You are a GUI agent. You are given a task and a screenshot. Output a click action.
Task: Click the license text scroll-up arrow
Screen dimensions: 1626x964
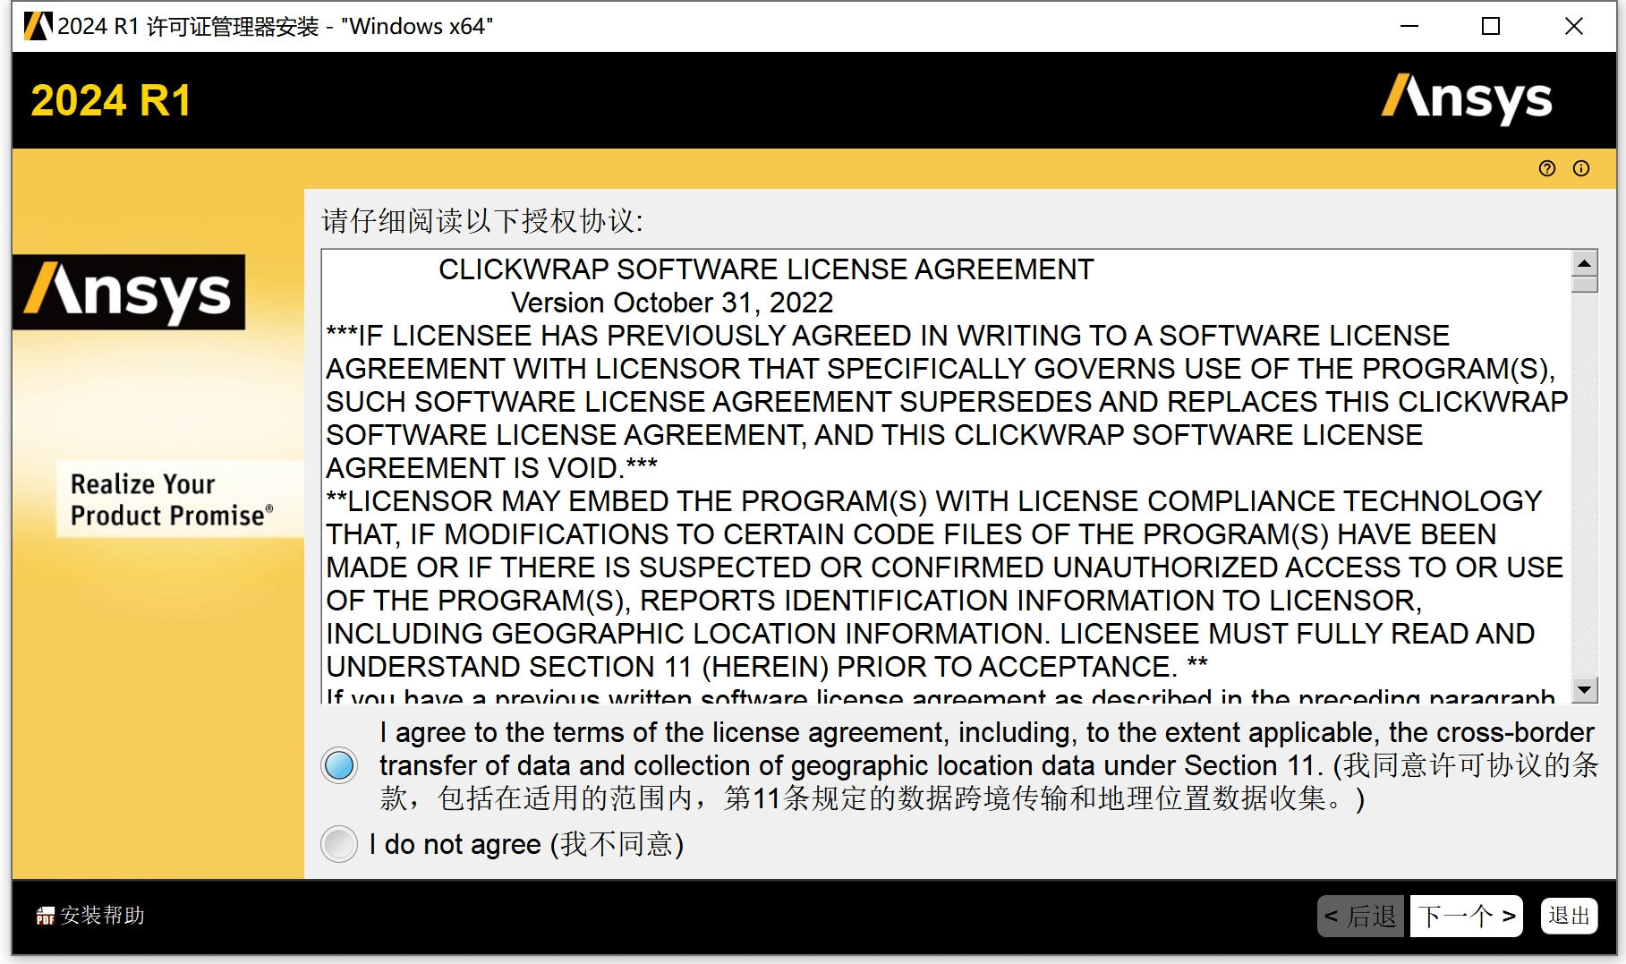tap(1584, 263)
